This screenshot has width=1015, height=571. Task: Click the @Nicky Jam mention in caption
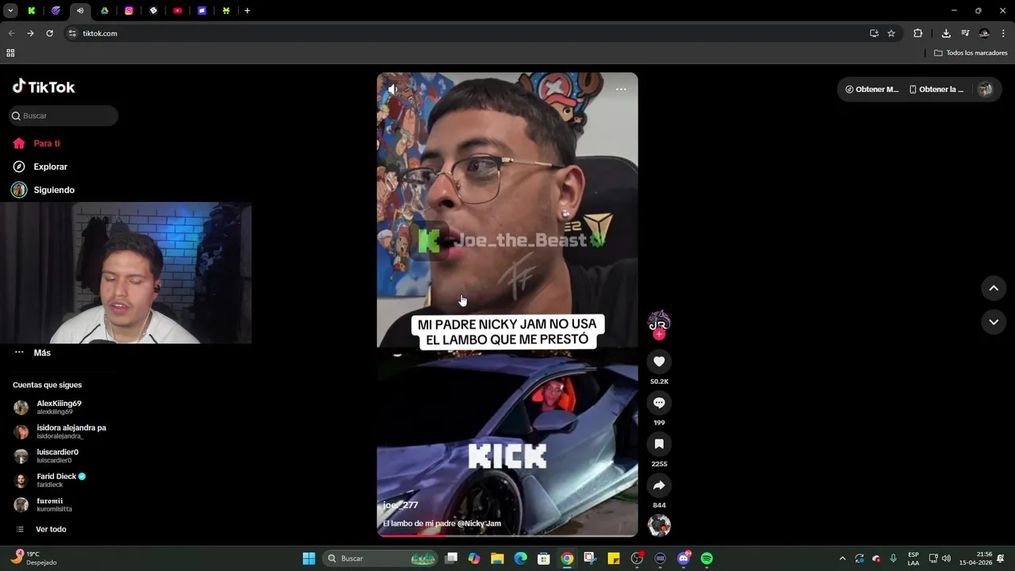tap(479, 523)
